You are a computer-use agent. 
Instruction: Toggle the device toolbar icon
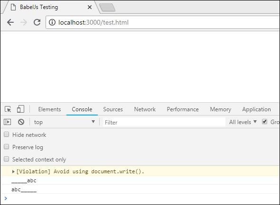pos(20,109)
